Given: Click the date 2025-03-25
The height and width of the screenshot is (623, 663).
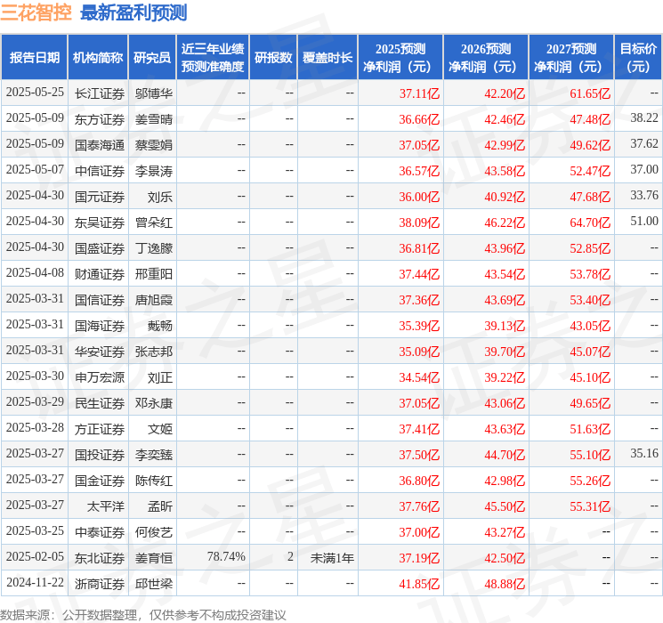Looking at the screenshot, I should pyautogui.click(x=35, y=530).
